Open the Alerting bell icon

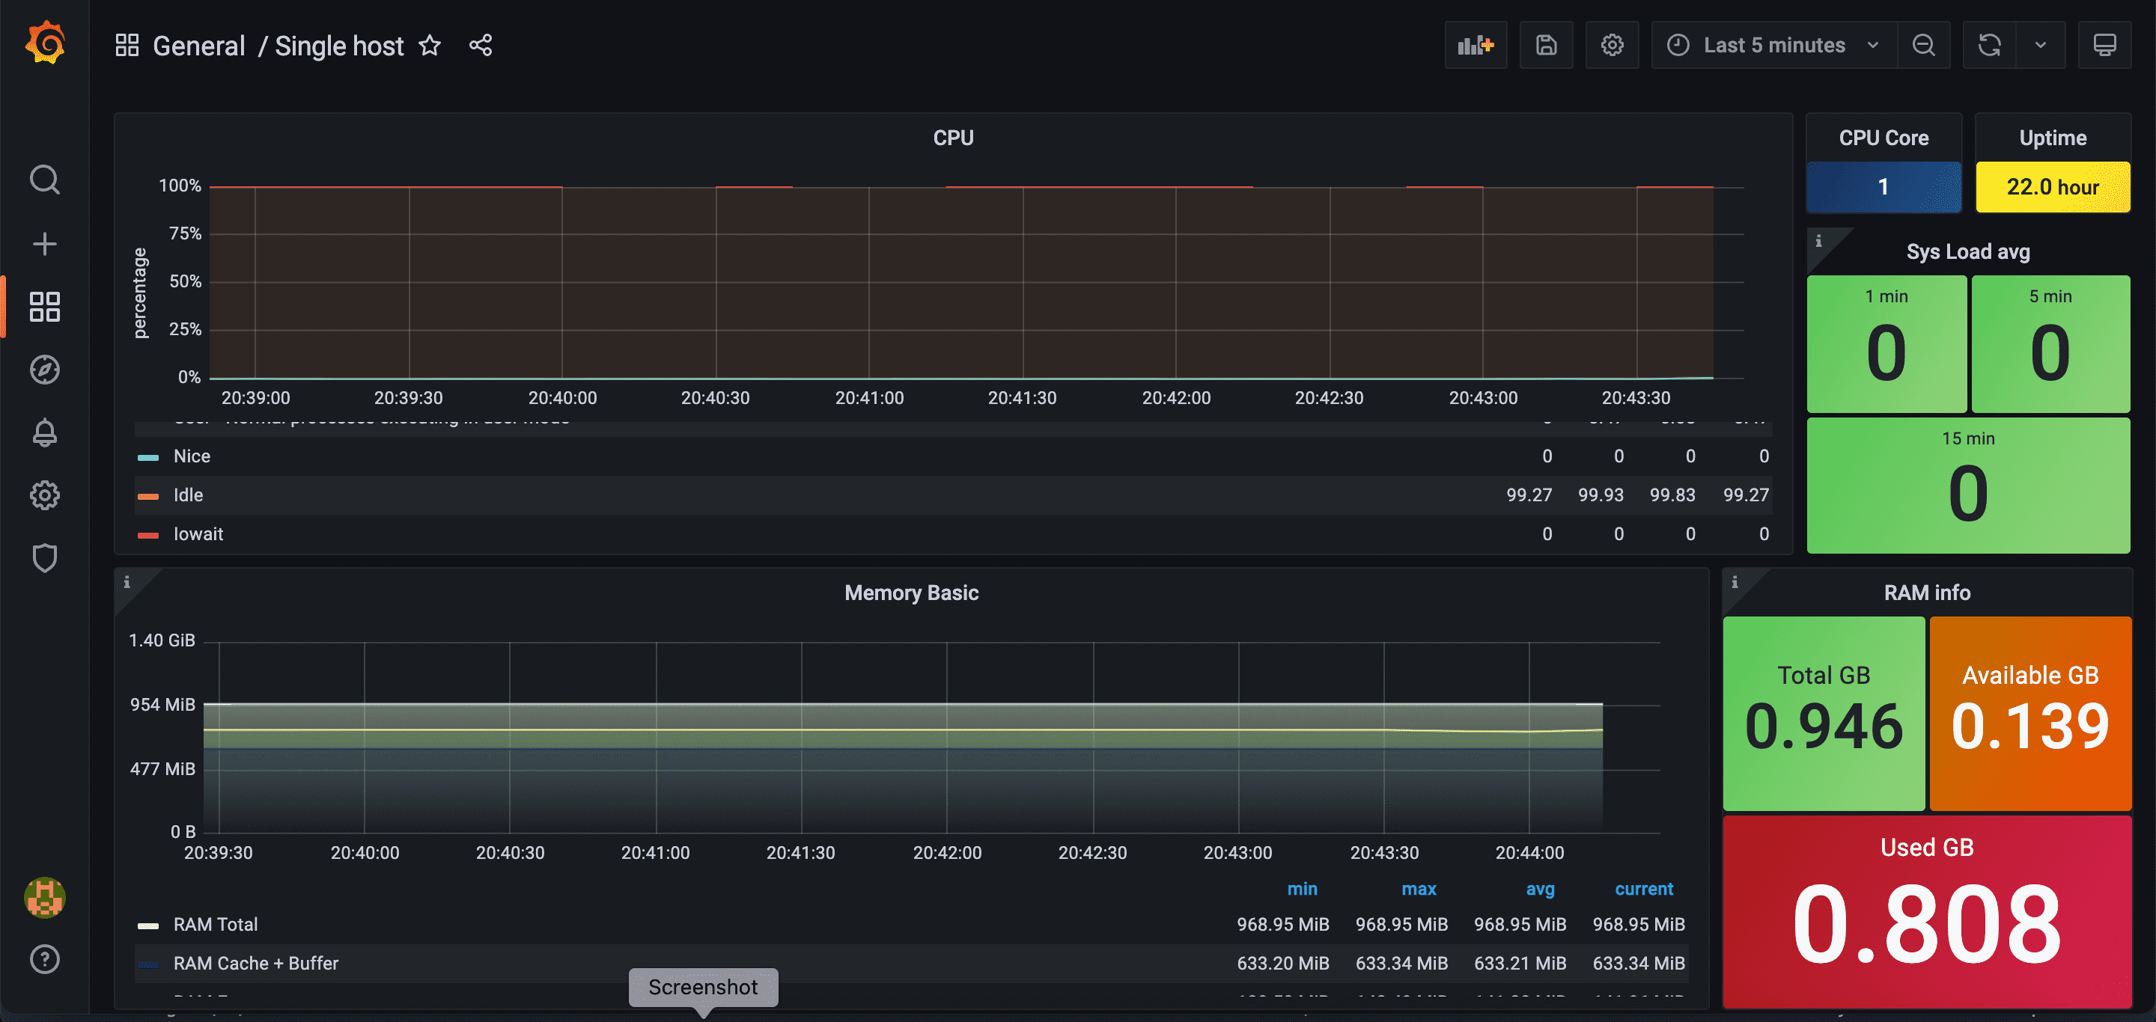45,432
